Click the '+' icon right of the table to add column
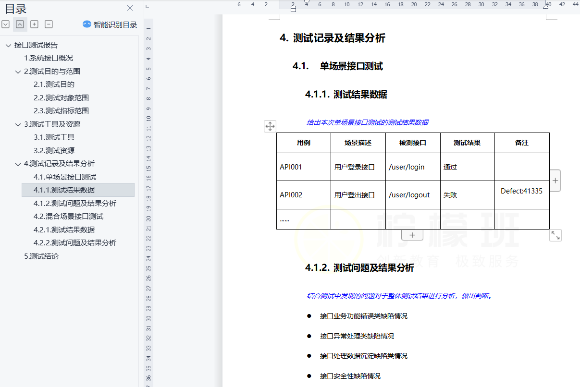This screenshot has height=387, width=580. pos(555,180)
